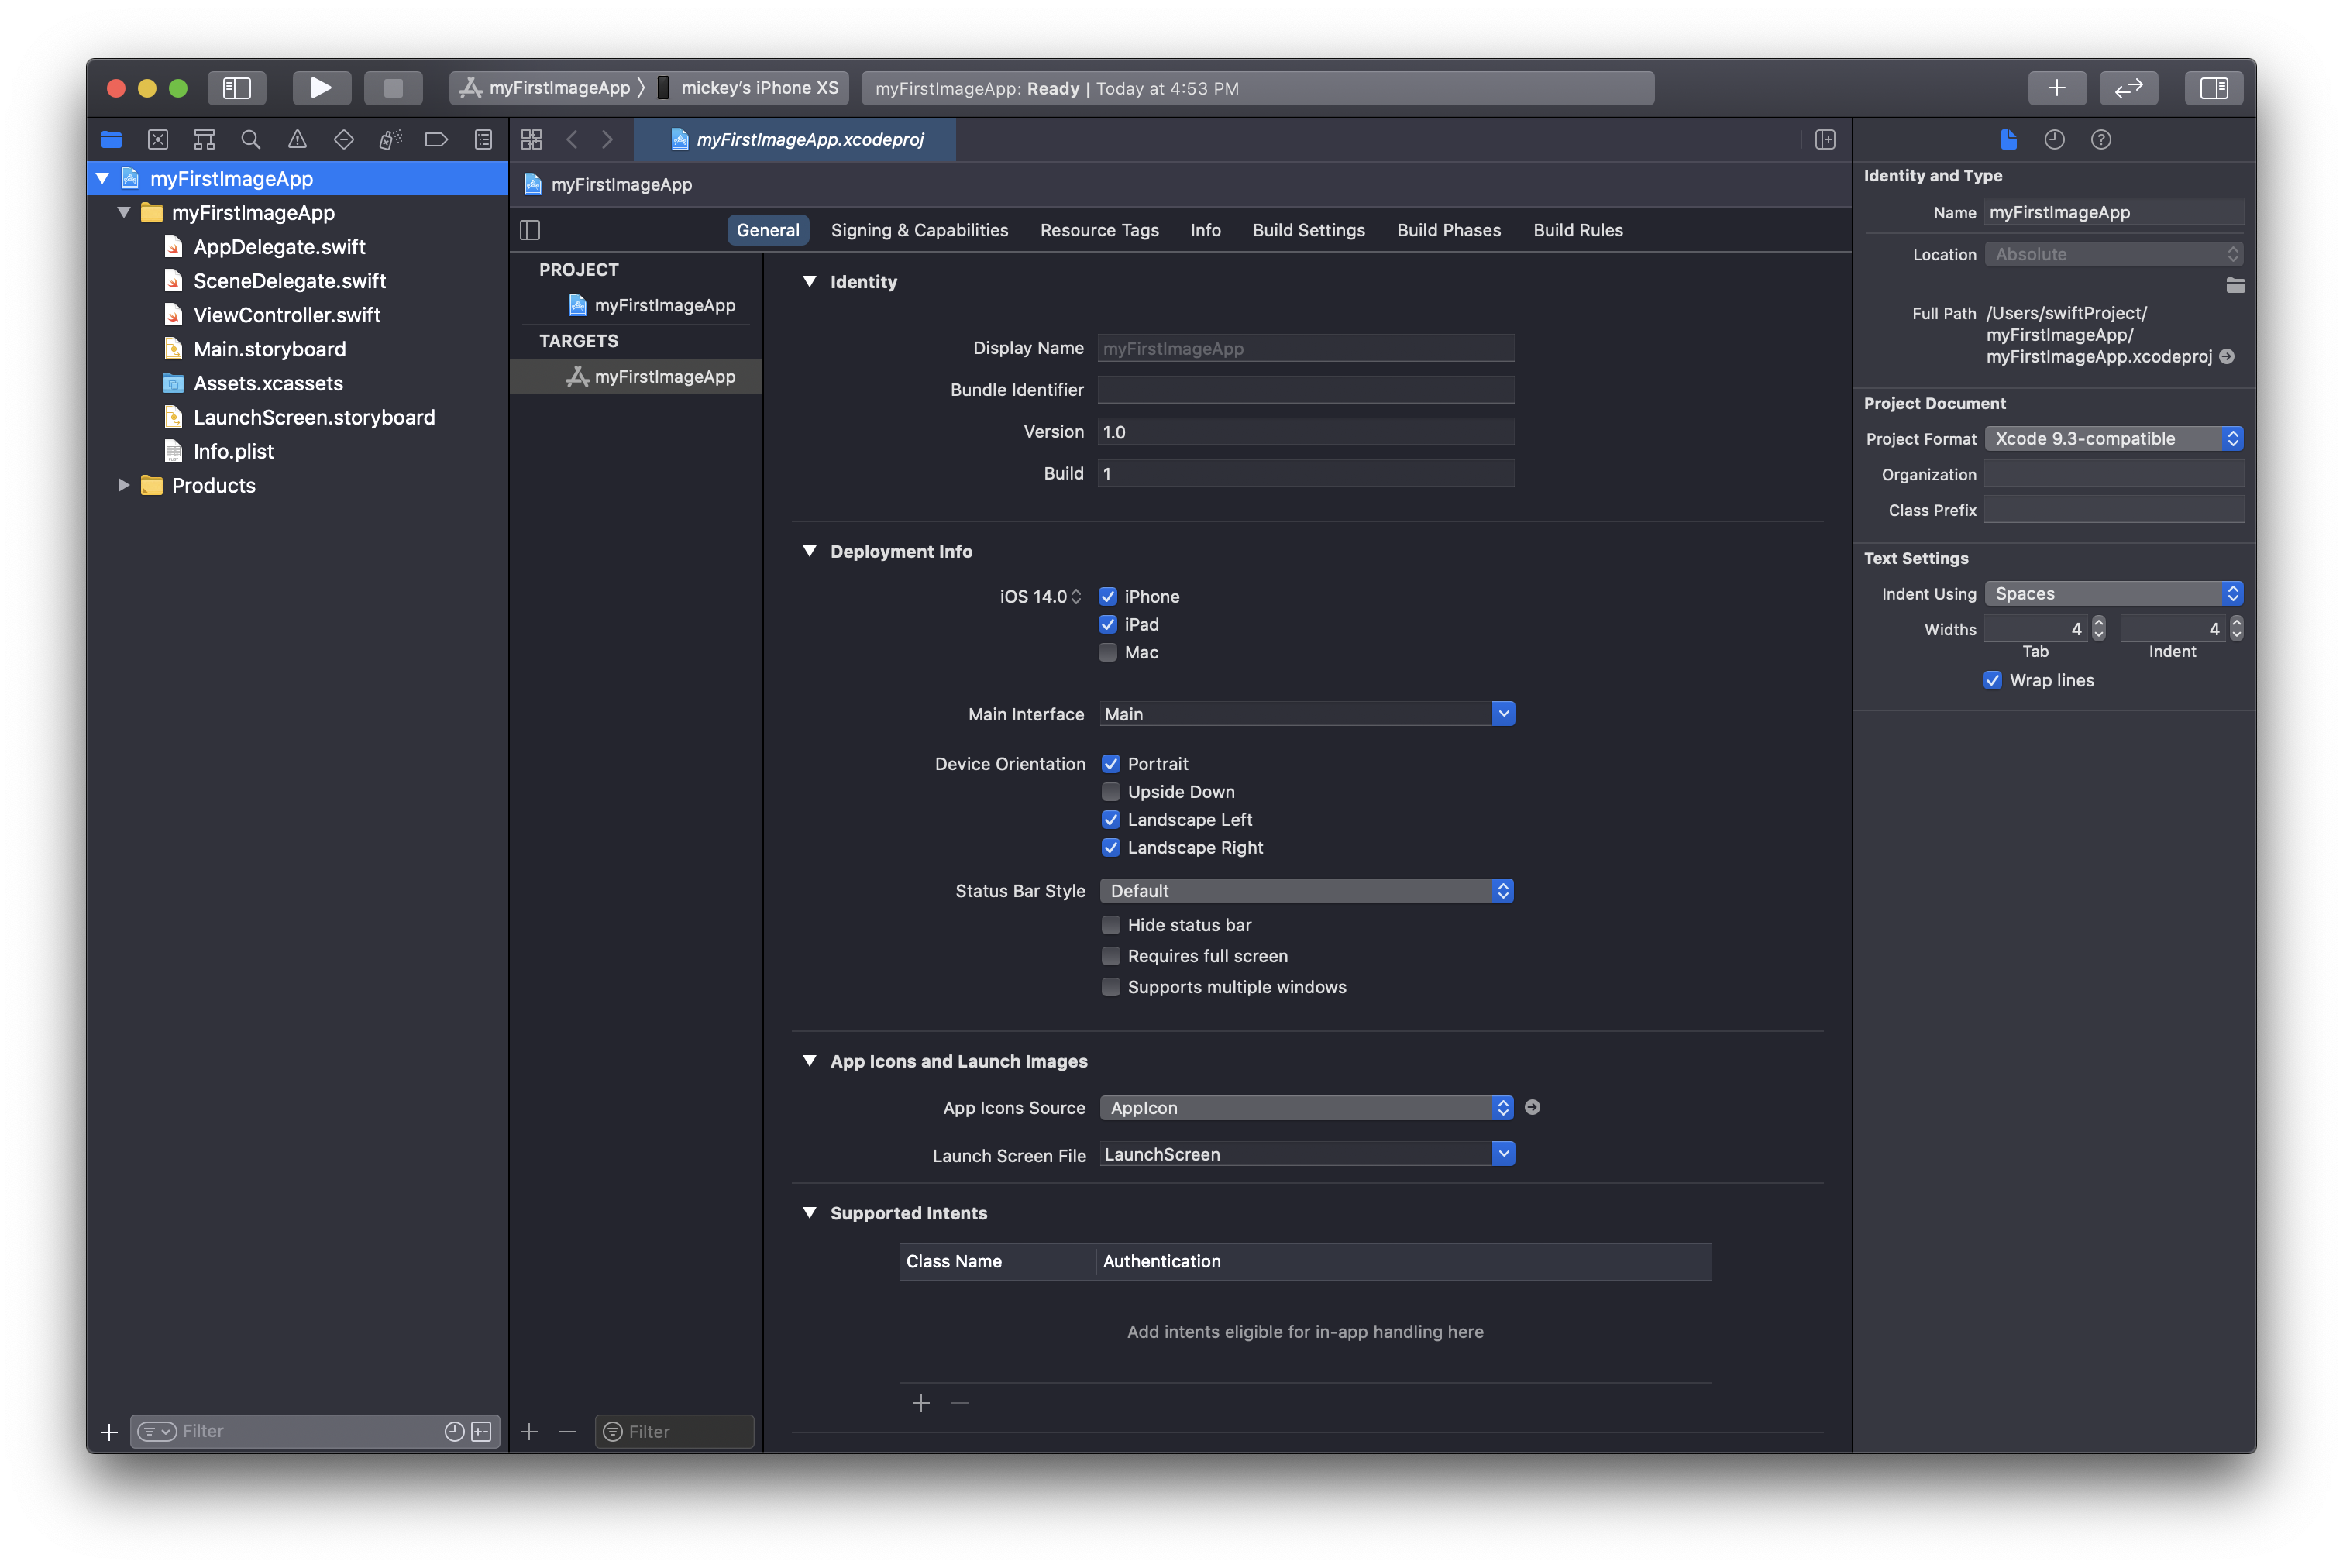
Task: Show the Quick Help inspector icon
Action: click(2101, 140)
